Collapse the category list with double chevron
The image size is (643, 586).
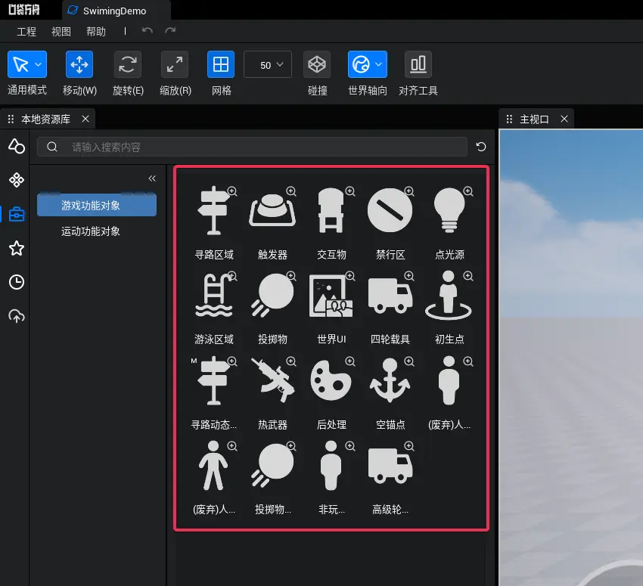tap(152, 178)
